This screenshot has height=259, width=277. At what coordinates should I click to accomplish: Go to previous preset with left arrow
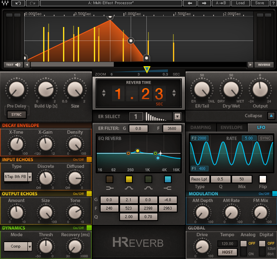coord(190,3)
